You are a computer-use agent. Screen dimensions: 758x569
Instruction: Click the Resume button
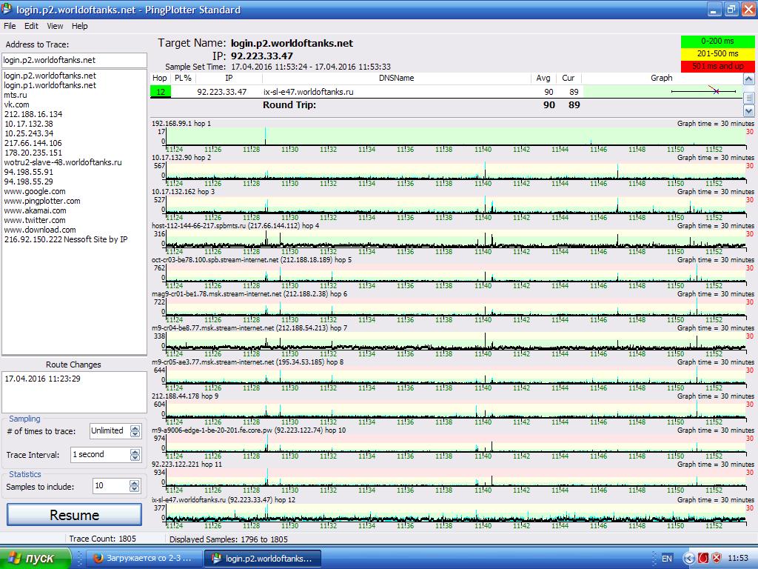[74, 515]
